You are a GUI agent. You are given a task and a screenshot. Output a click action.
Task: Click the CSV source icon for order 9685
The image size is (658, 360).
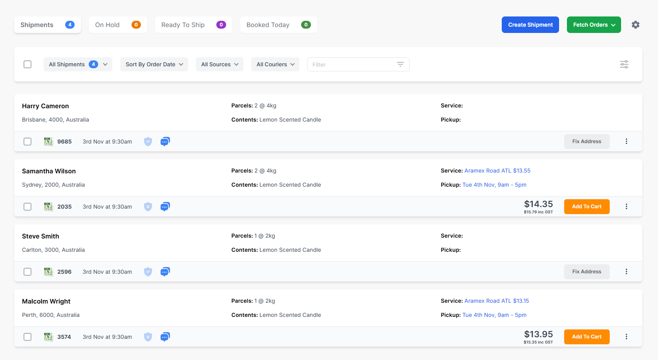click(x=48, y=141)
